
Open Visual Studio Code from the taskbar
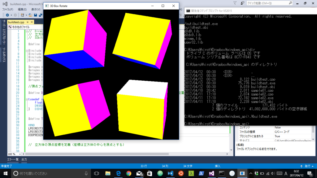tap(171, 173)
